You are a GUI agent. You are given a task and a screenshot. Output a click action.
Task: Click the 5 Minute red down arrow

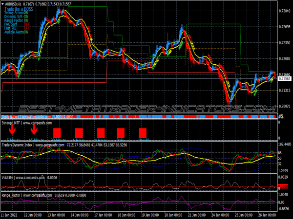coord(12,130)
